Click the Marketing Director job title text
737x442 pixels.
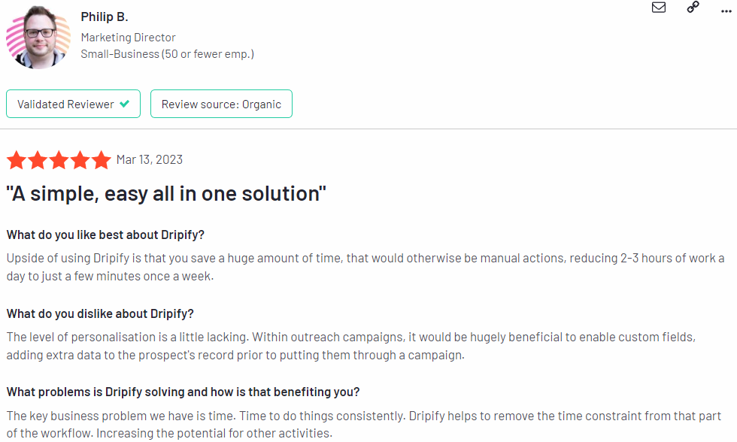point(129,37)
